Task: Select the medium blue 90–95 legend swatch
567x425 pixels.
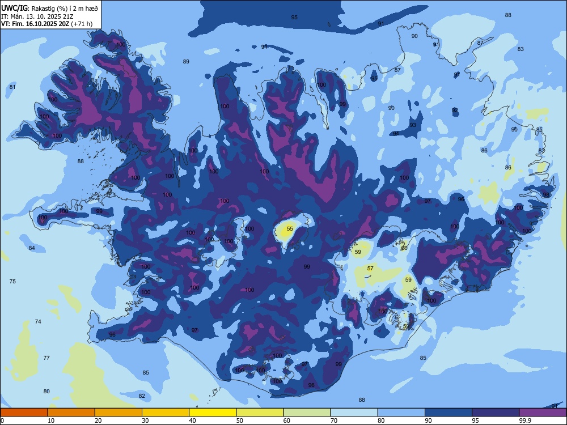Action: (448, 413)
